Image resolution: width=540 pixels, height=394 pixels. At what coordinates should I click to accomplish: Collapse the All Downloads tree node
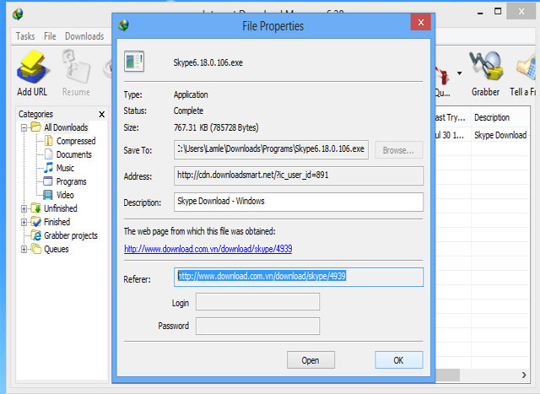click(24, 127)
